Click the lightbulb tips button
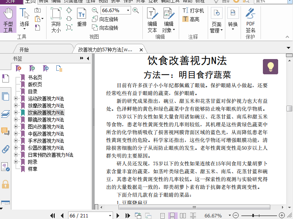Screen dimensions: 293x219 270,67
